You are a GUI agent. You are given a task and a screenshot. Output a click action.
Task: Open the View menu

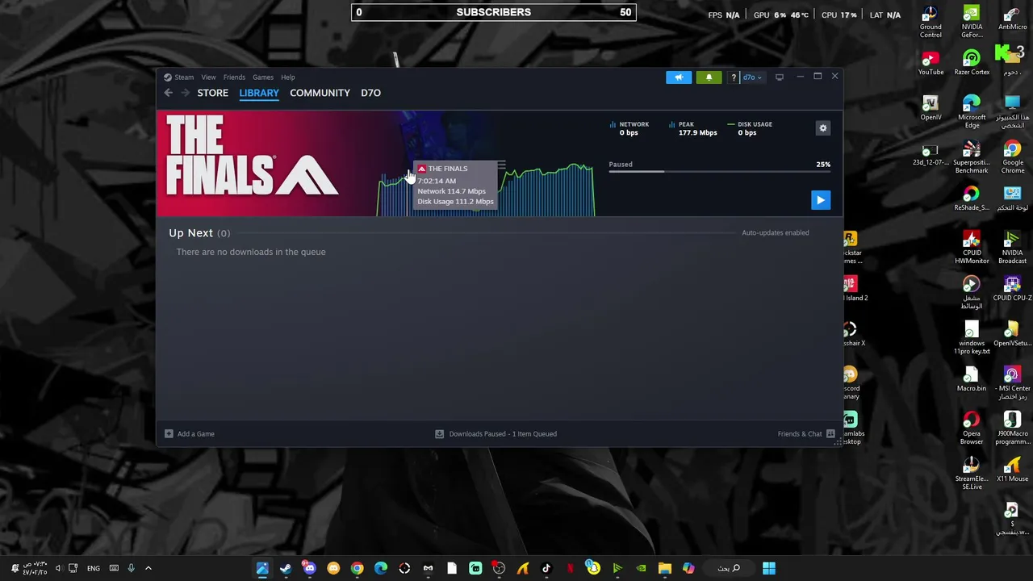[x=208, y=77]
